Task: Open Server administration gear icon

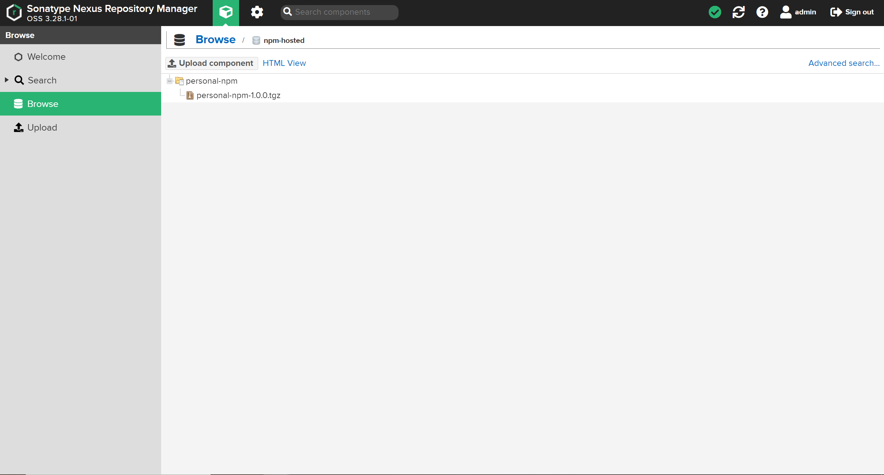Action: coord(257,12)
